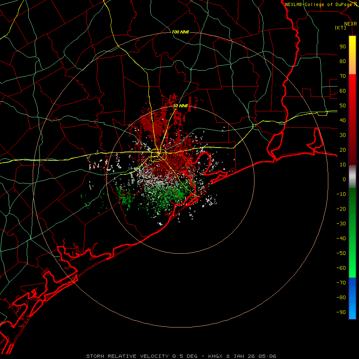
Task: Click the [KT] units label
Action: pos(340,28)
